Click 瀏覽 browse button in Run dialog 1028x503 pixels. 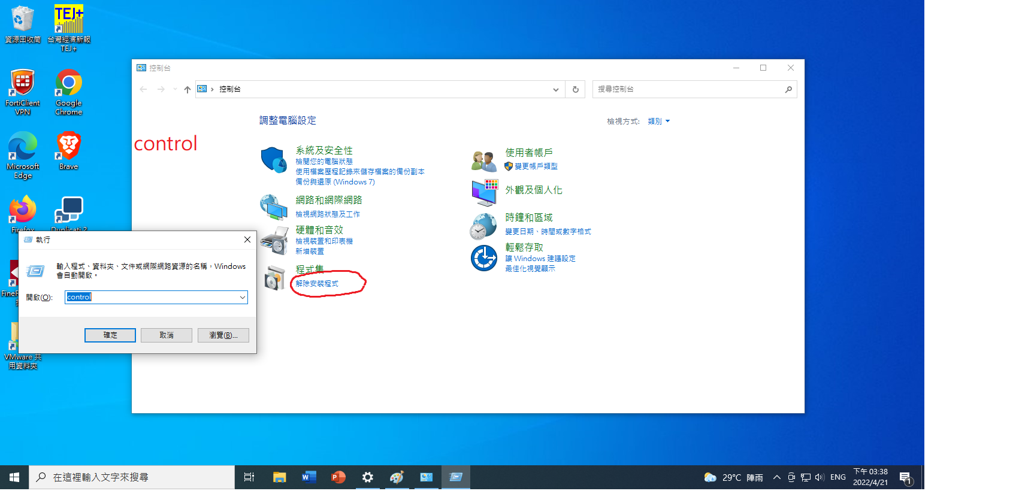(x=223, y=335)
